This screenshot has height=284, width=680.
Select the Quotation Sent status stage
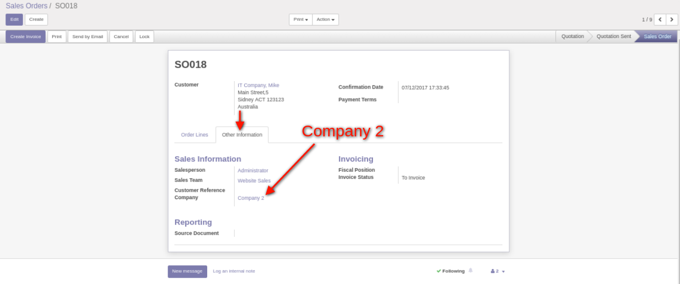(613, 37)
